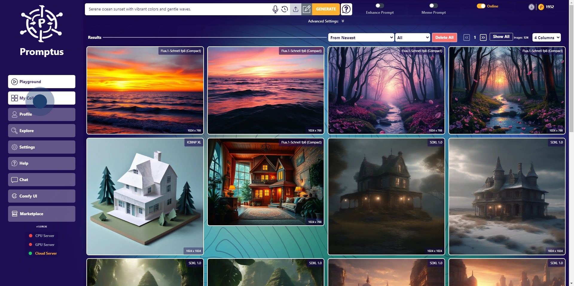Select the CPU Server label
This screenshot has height=286, width=574.
pos(45,236)
